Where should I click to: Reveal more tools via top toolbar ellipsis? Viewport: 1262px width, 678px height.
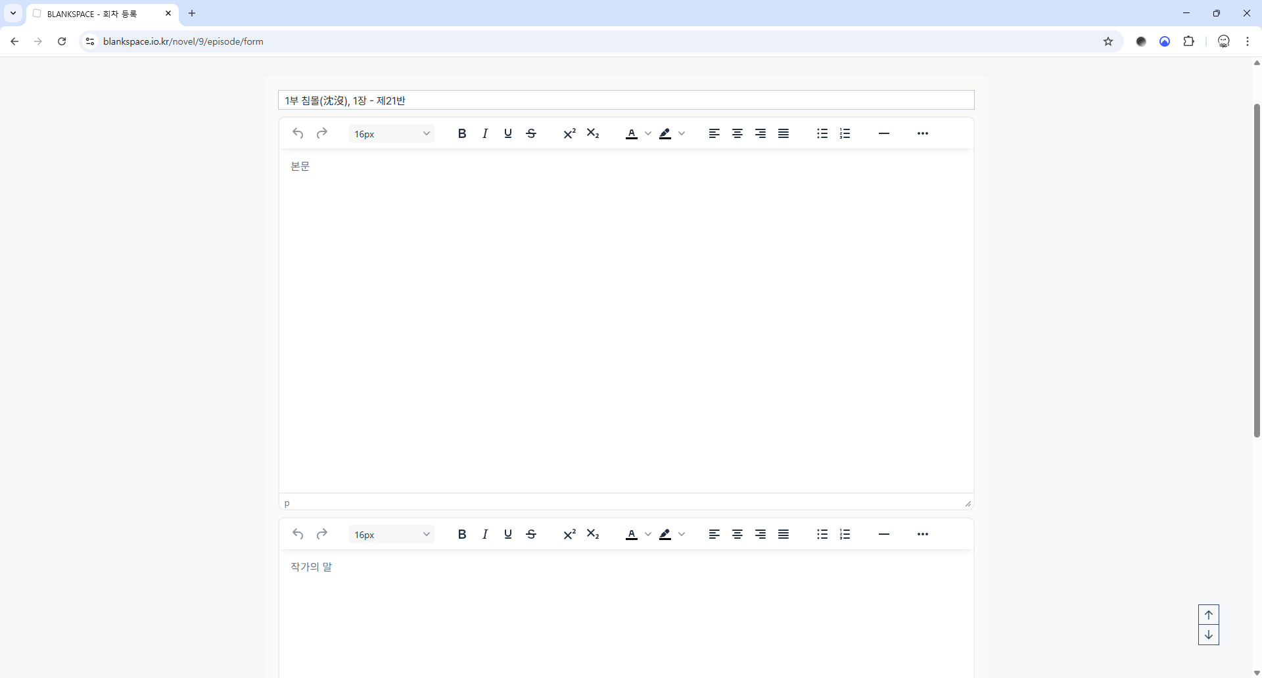point(923,133)
